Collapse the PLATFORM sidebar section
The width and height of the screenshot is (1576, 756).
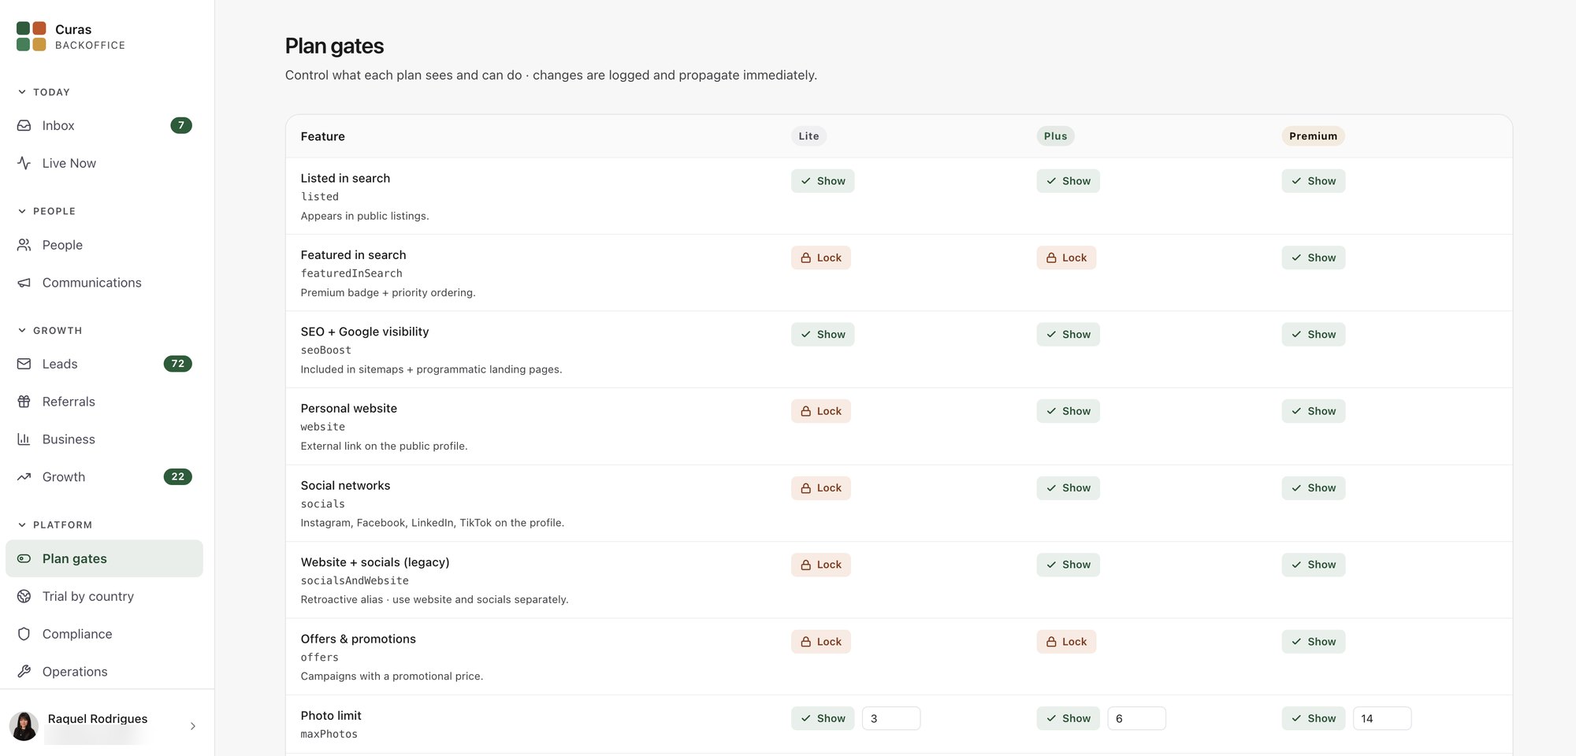(x=54, y=525)
